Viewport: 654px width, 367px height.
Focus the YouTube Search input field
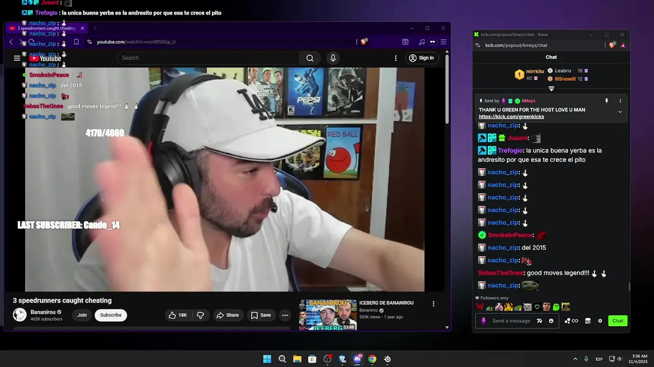[x=208, y=58]
